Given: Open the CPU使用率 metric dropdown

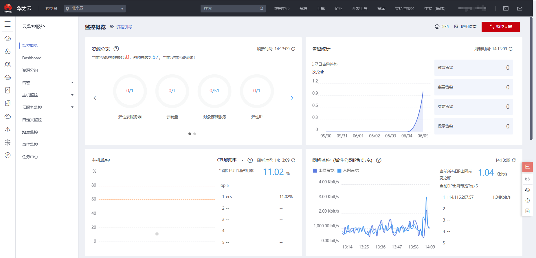Looking at the screenshot, I should click(x=230, y=160).
